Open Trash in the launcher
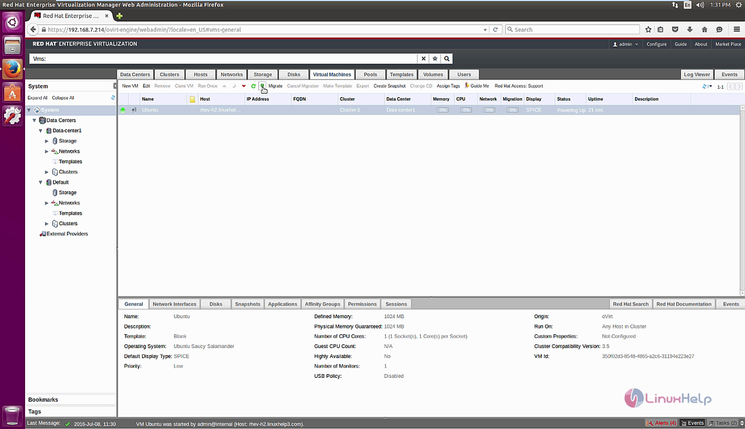This screenshot has height=429, width=745. [x=12, y=415]
